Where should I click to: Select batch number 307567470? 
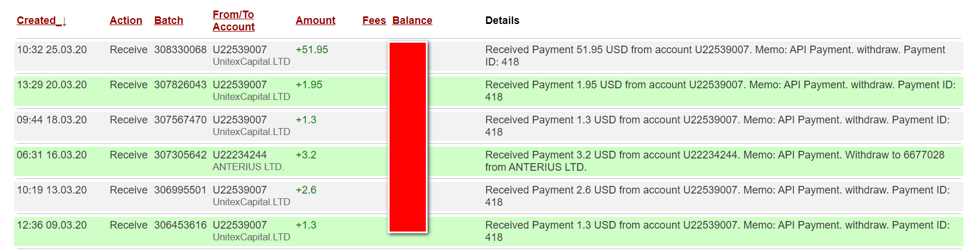180,120
